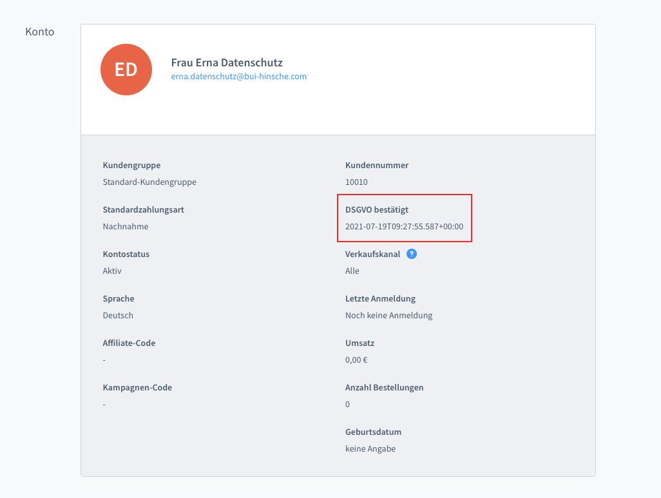Click the Kampagnen-Code label

pyautogui.click(x=137, y=387)
